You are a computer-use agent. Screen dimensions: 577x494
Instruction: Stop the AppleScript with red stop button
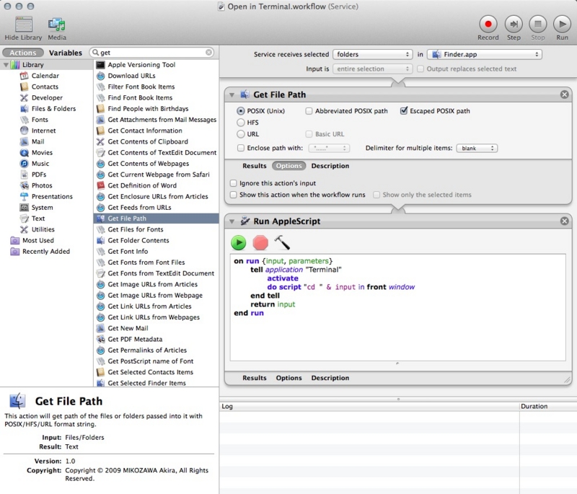pos(260,243)
